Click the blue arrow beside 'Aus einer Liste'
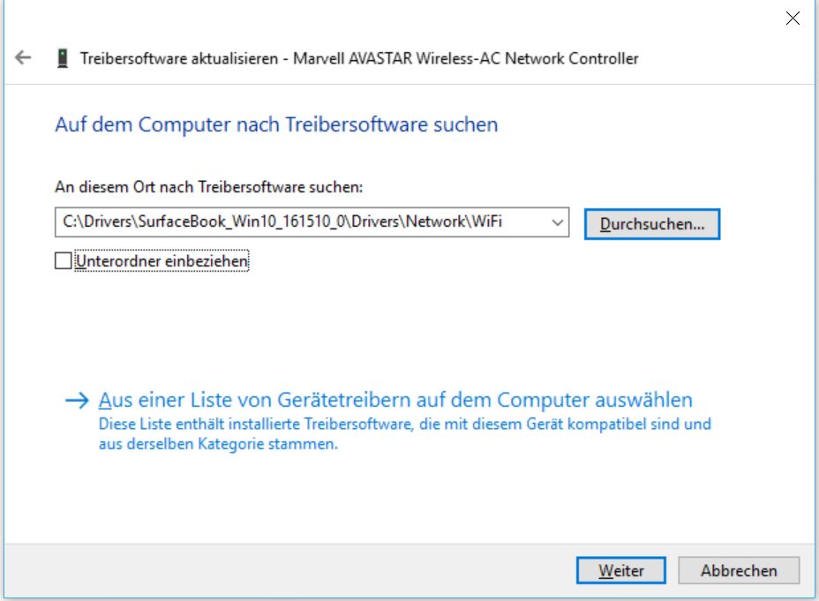Image resolution: width=819 pixels, height=601 pixels. pyautogui.click(x=78, y=401)
